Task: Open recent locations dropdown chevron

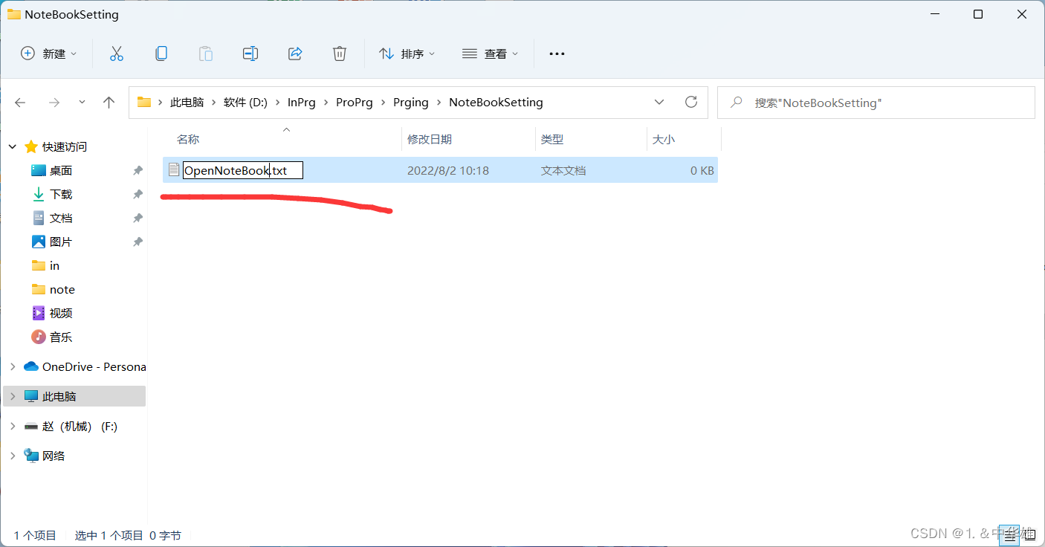Action: (82, 103)
